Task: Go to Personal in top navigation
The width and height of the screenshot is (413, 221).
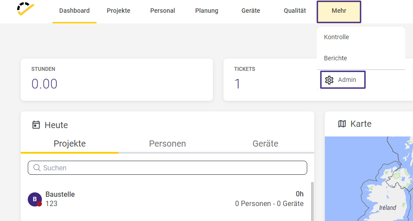Action: [x=163, y=11]
